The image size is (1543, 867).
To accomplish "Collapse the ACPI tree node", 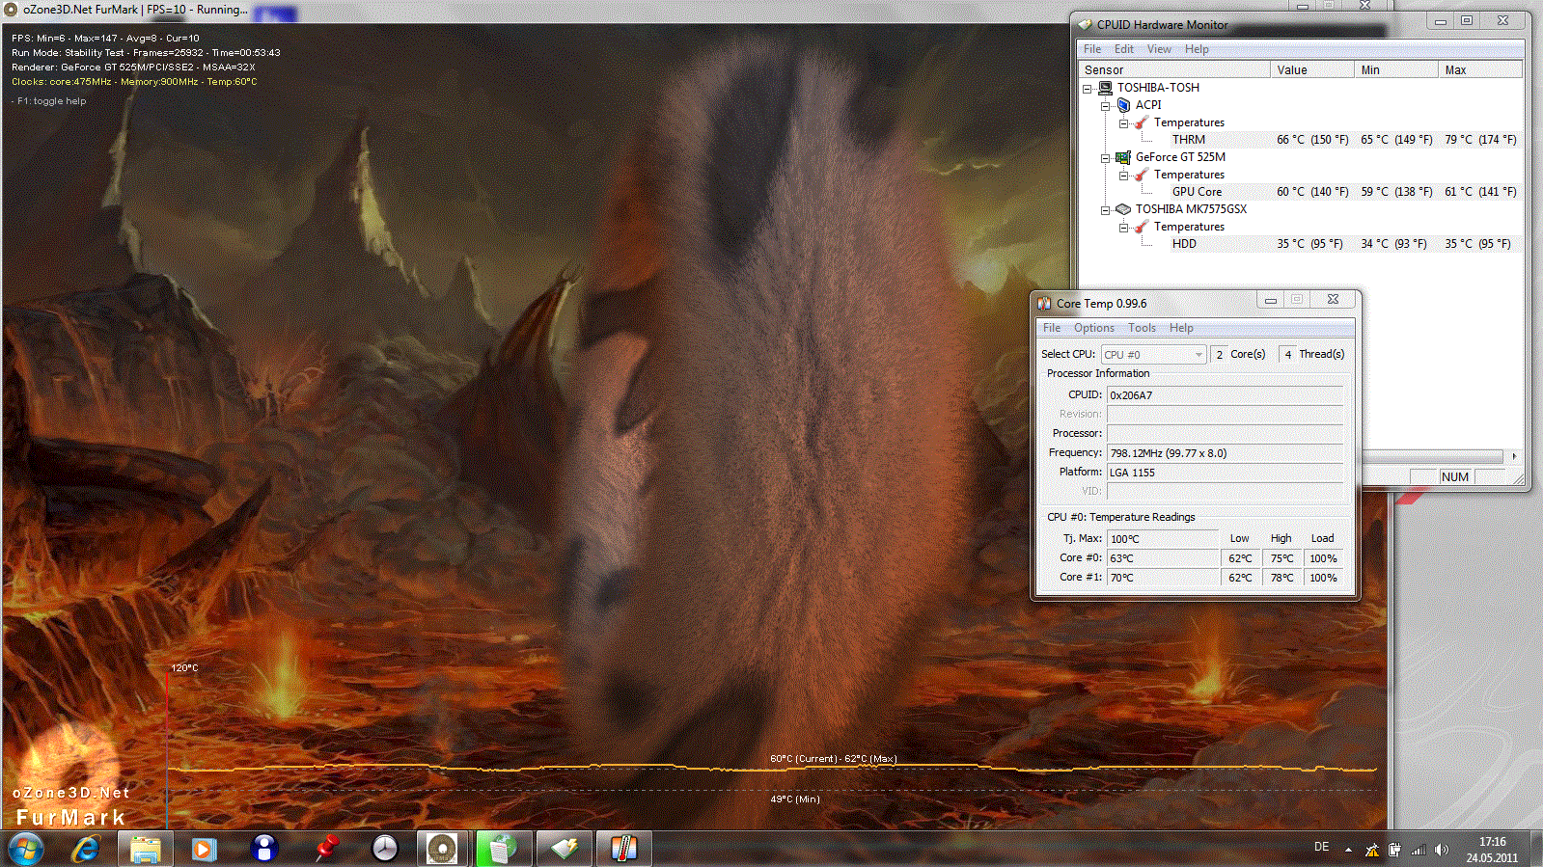I will pyautogui.click(x=1106, y=105).
